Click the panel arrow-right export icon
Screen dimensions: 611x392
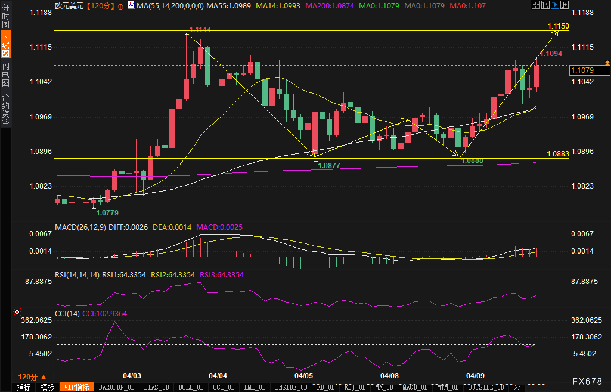[x=564, y=5]
